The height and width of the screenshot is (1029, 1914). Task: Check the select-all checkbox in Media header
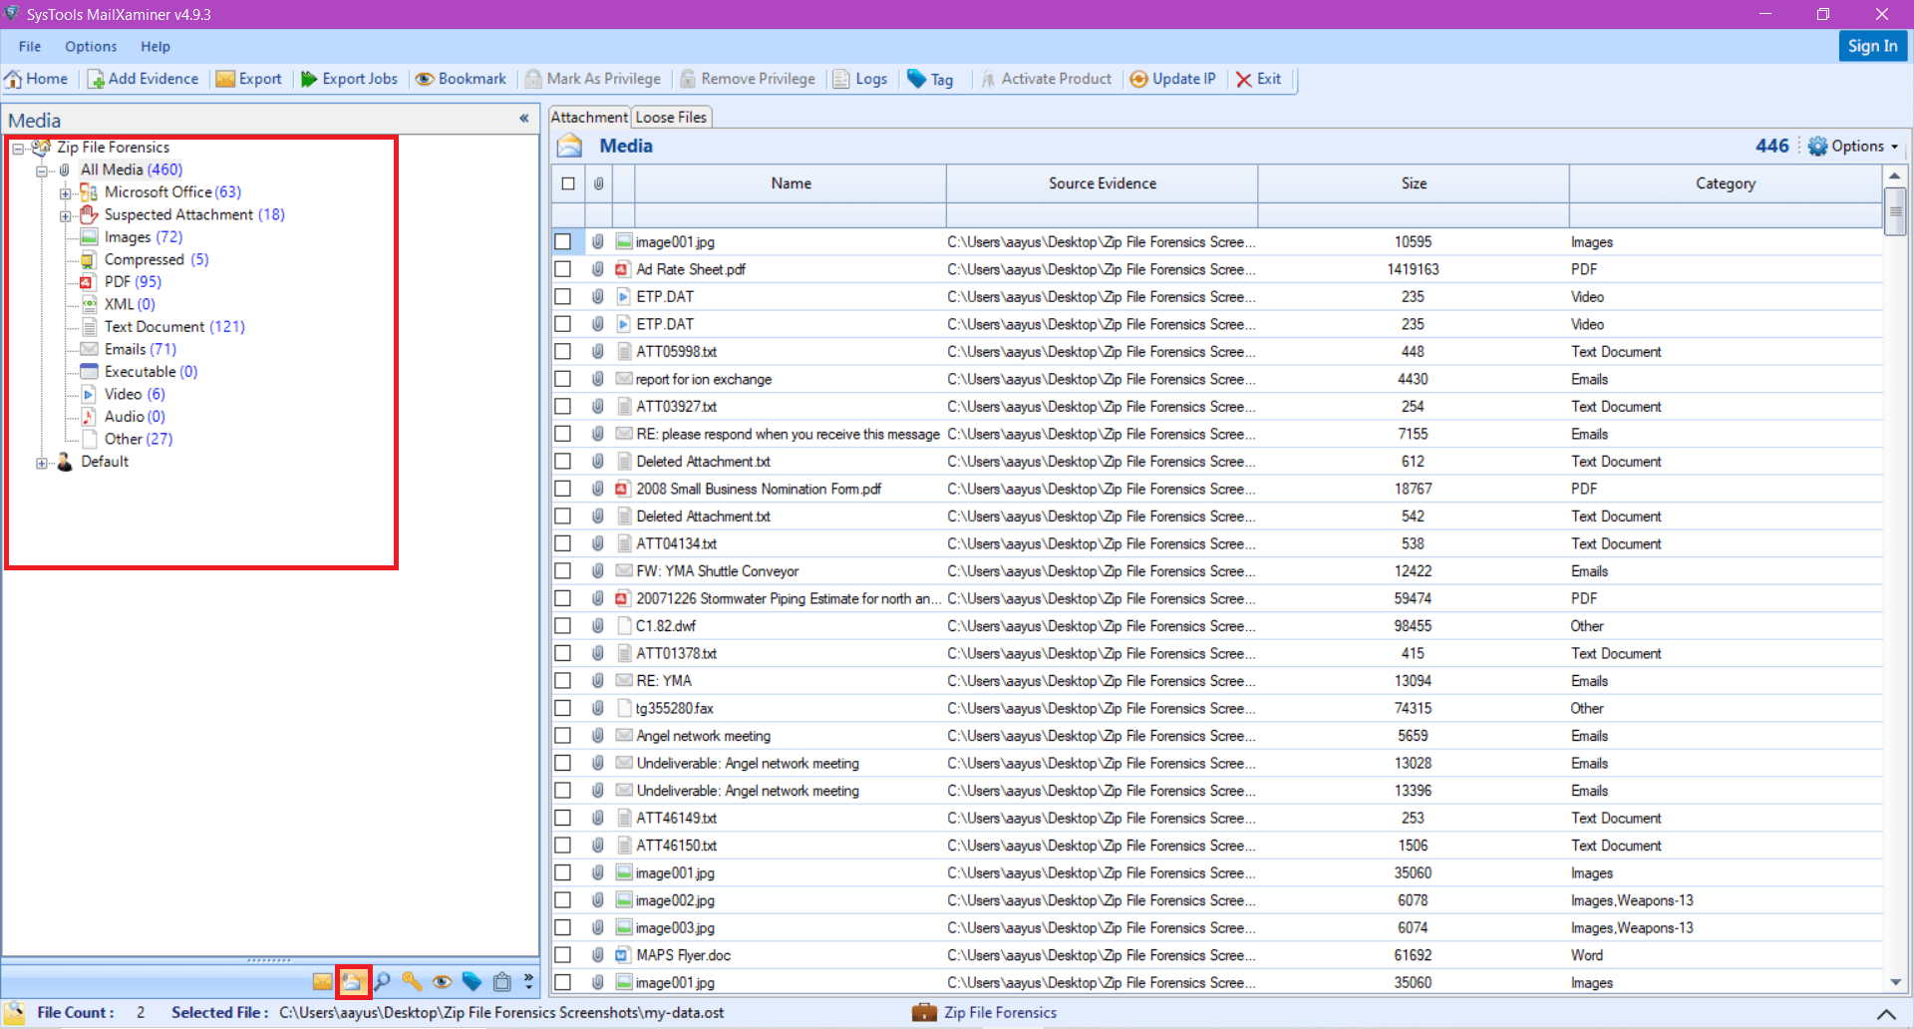click(x=568, y=183)
